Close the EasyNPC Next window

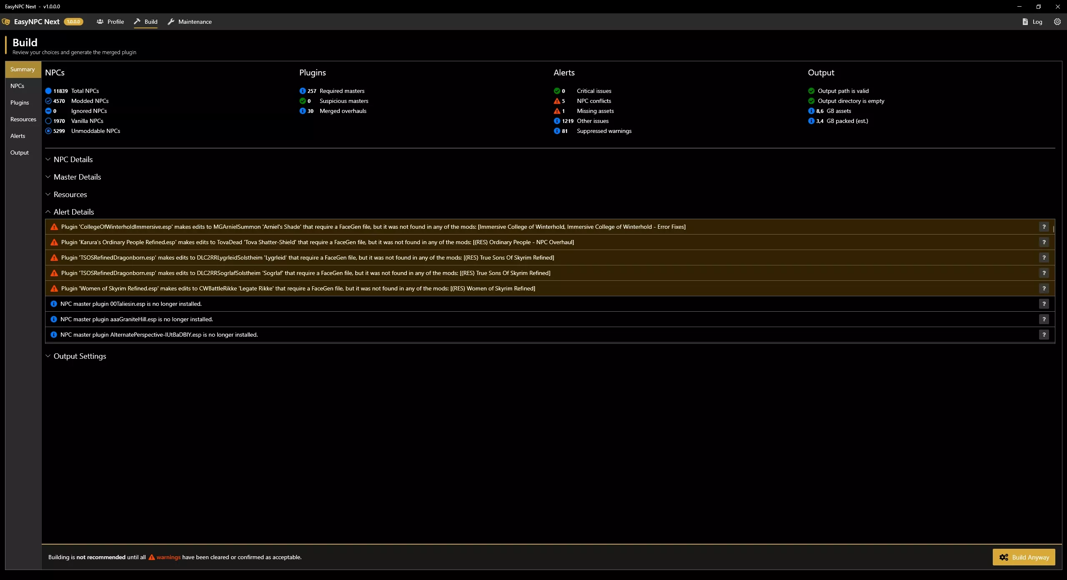click(x=1057, y=7)
